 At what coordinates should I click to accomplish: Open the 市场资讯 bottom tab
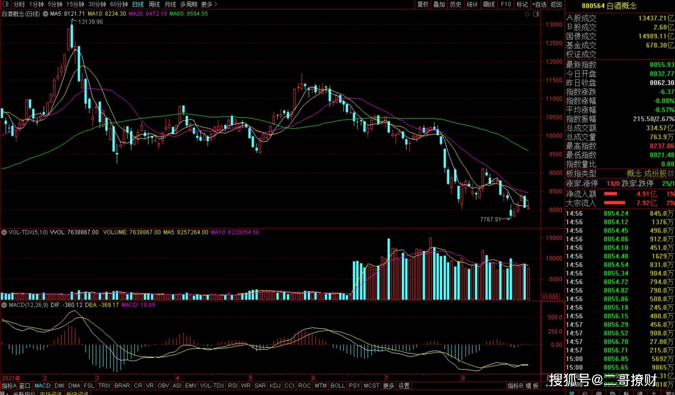tap(51, 393)
